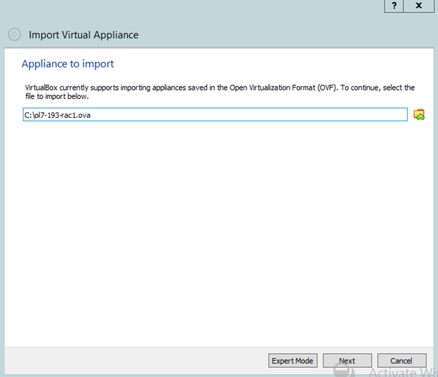Click the appliance file path input field
Screen dimensions: 438x377
(x=215, y=114)
